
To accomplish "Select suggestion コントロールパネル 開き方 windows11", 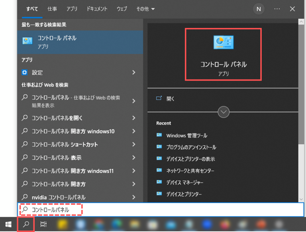I will pyautogui.click(x=73, y=171).
